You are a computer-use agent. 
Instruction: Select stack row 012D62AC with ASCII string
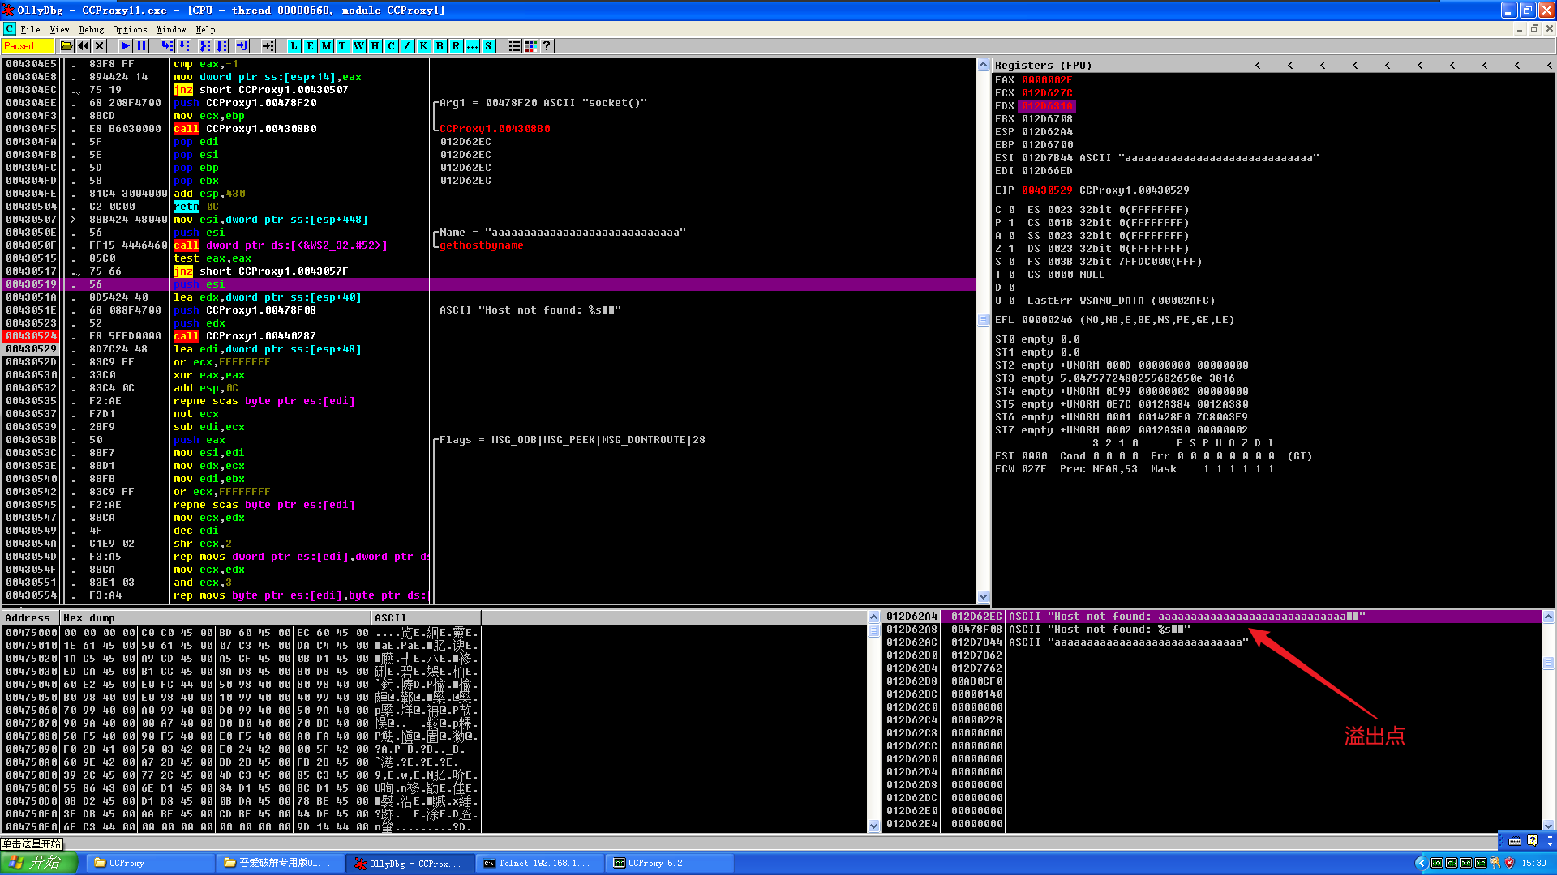tap(1212, 642)
